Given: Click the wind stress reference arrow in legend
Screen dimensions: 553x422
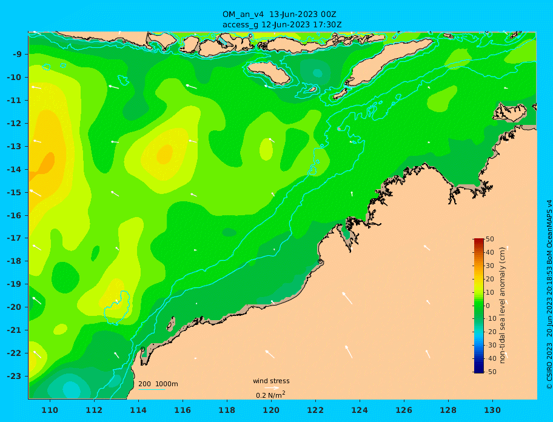Looking at the screenshot, I should click(272, 388).
